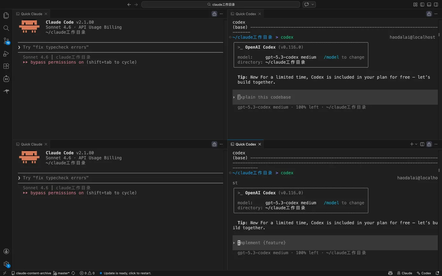
Task: Expand the chat dropdown beside the command center
Action: 313,4
